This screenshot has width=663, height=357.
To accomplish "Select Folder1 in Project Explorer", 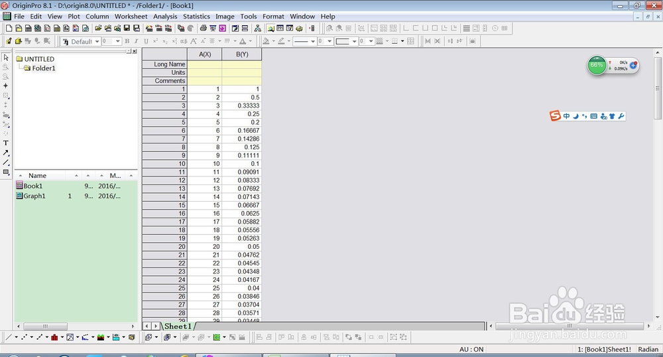I will (44, 68).
